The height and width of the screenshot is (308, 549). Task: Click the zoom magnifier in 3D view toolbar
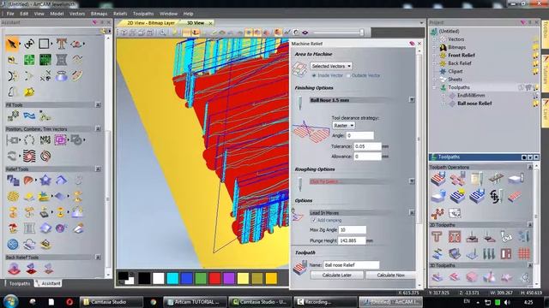[162, 33]
